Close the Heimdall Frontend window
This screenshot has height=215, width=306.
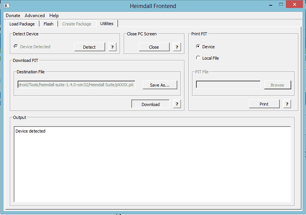pos(295,4)
